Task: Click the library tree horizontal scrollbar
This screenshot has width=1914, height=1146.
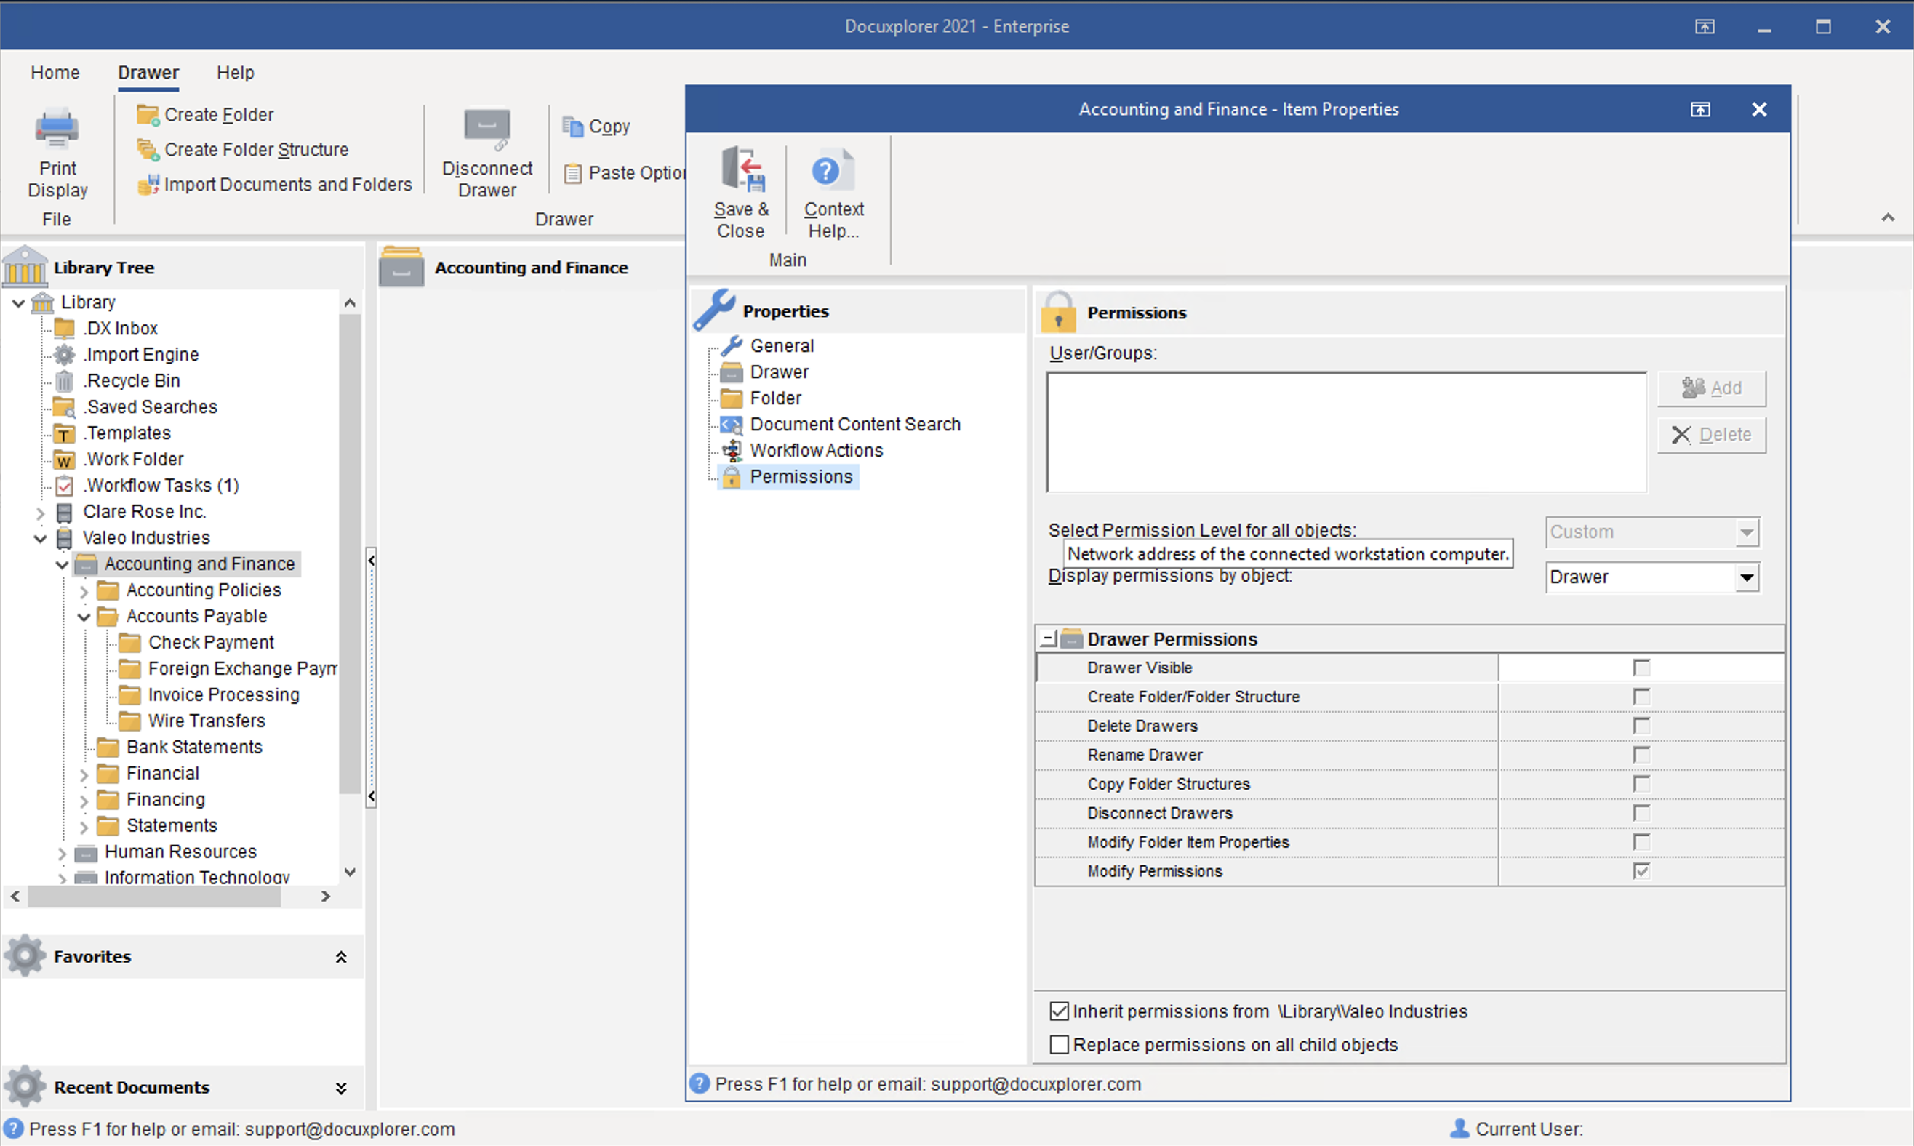Action: (154, 897)
